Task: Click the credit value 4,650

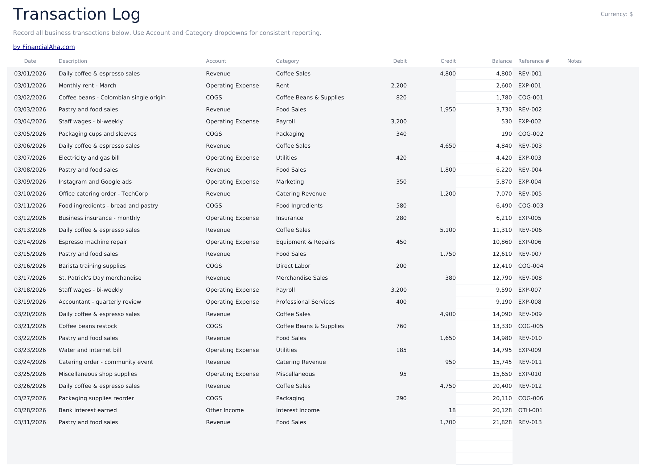Action: tap(448, 146)
